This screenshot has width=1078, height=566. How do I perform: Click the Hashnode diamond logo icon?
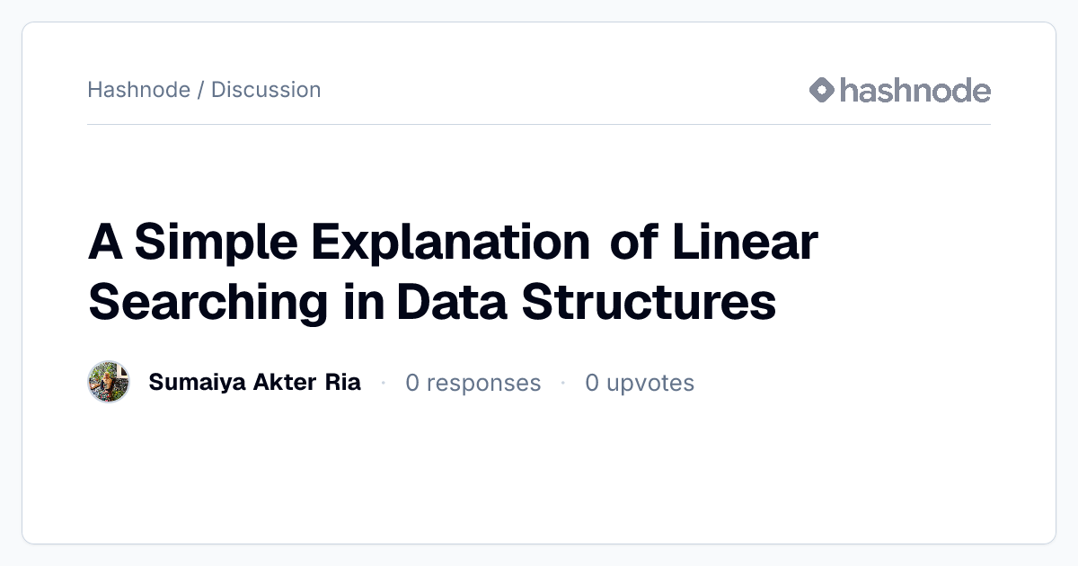click(x=822, y=90)
